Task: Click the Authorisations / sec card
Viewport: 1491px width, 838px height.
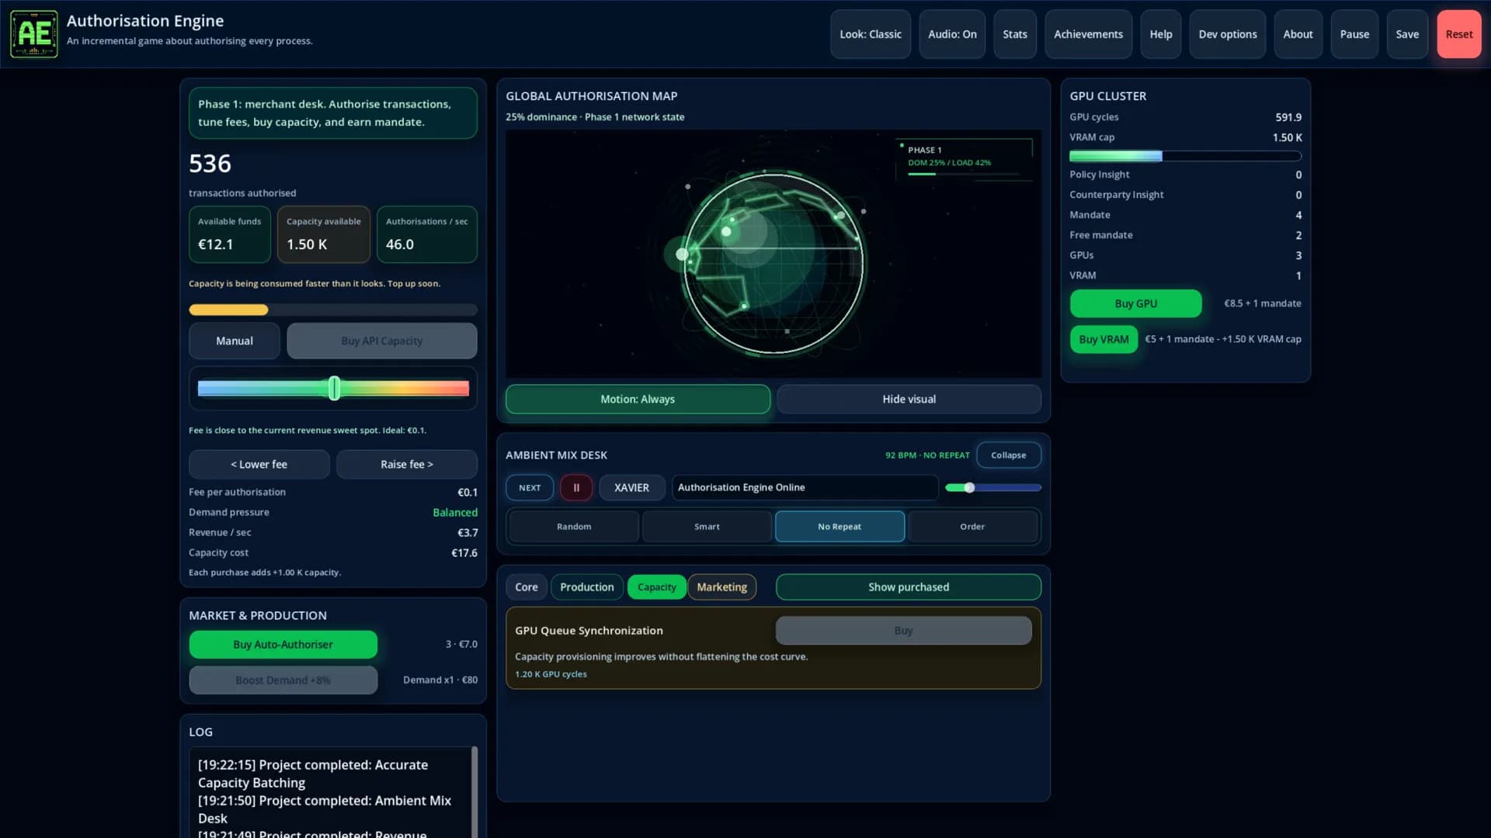Action: pyautogui.click(x=427, y=234)
